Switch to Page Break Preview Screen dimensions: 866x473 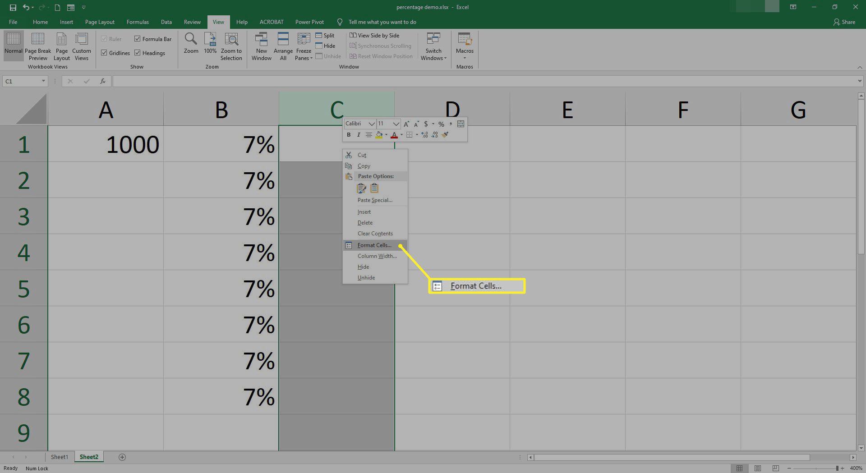pos(38,46)
